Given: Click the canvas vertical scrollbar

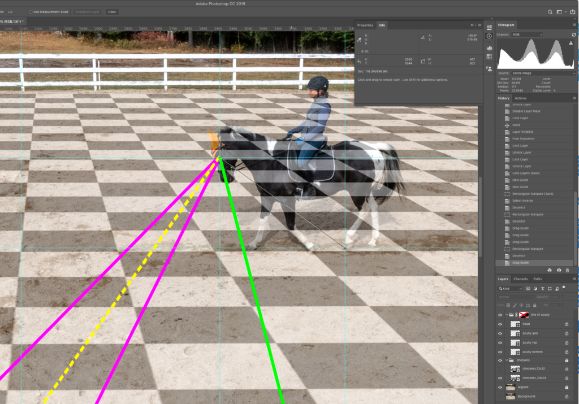Looking at the screenshot, I should (480, 218).
